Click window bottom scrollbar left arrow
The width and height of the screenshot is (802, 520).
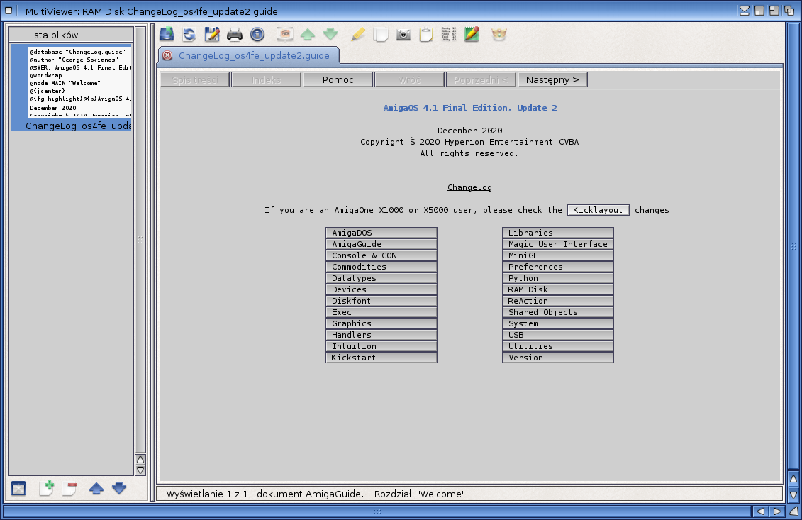click(x=761, y=511)
